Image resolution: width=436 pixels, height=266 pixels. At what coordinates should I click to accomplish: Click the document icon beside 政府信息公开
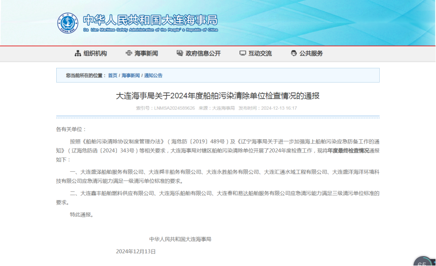pyautogui.click(x=180, y=53)
